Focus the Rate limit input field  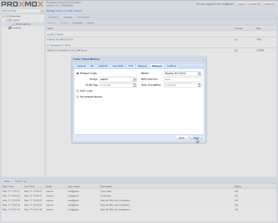click(181, 85)
